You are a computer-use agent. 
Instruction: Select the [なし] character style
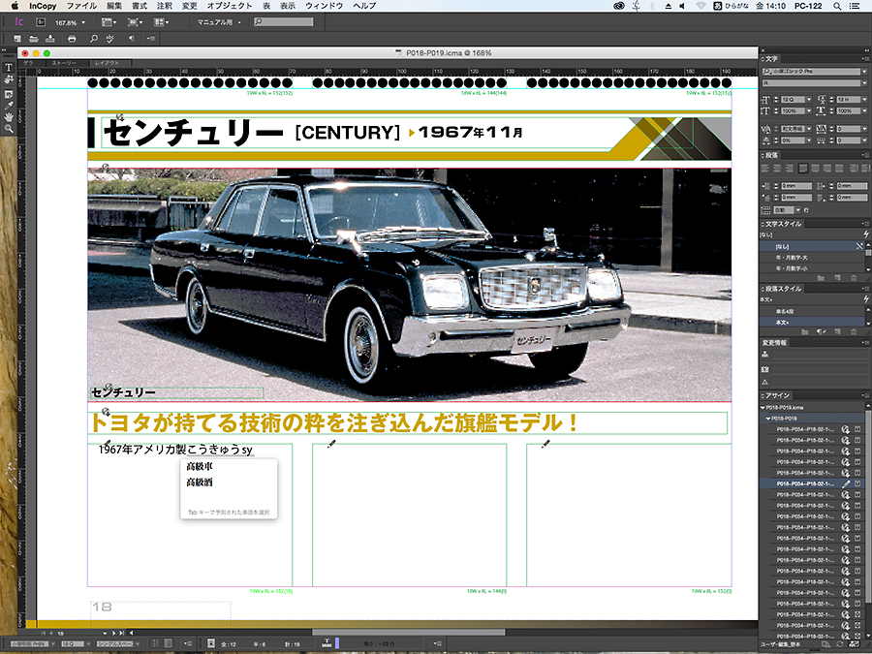point(814,246)
